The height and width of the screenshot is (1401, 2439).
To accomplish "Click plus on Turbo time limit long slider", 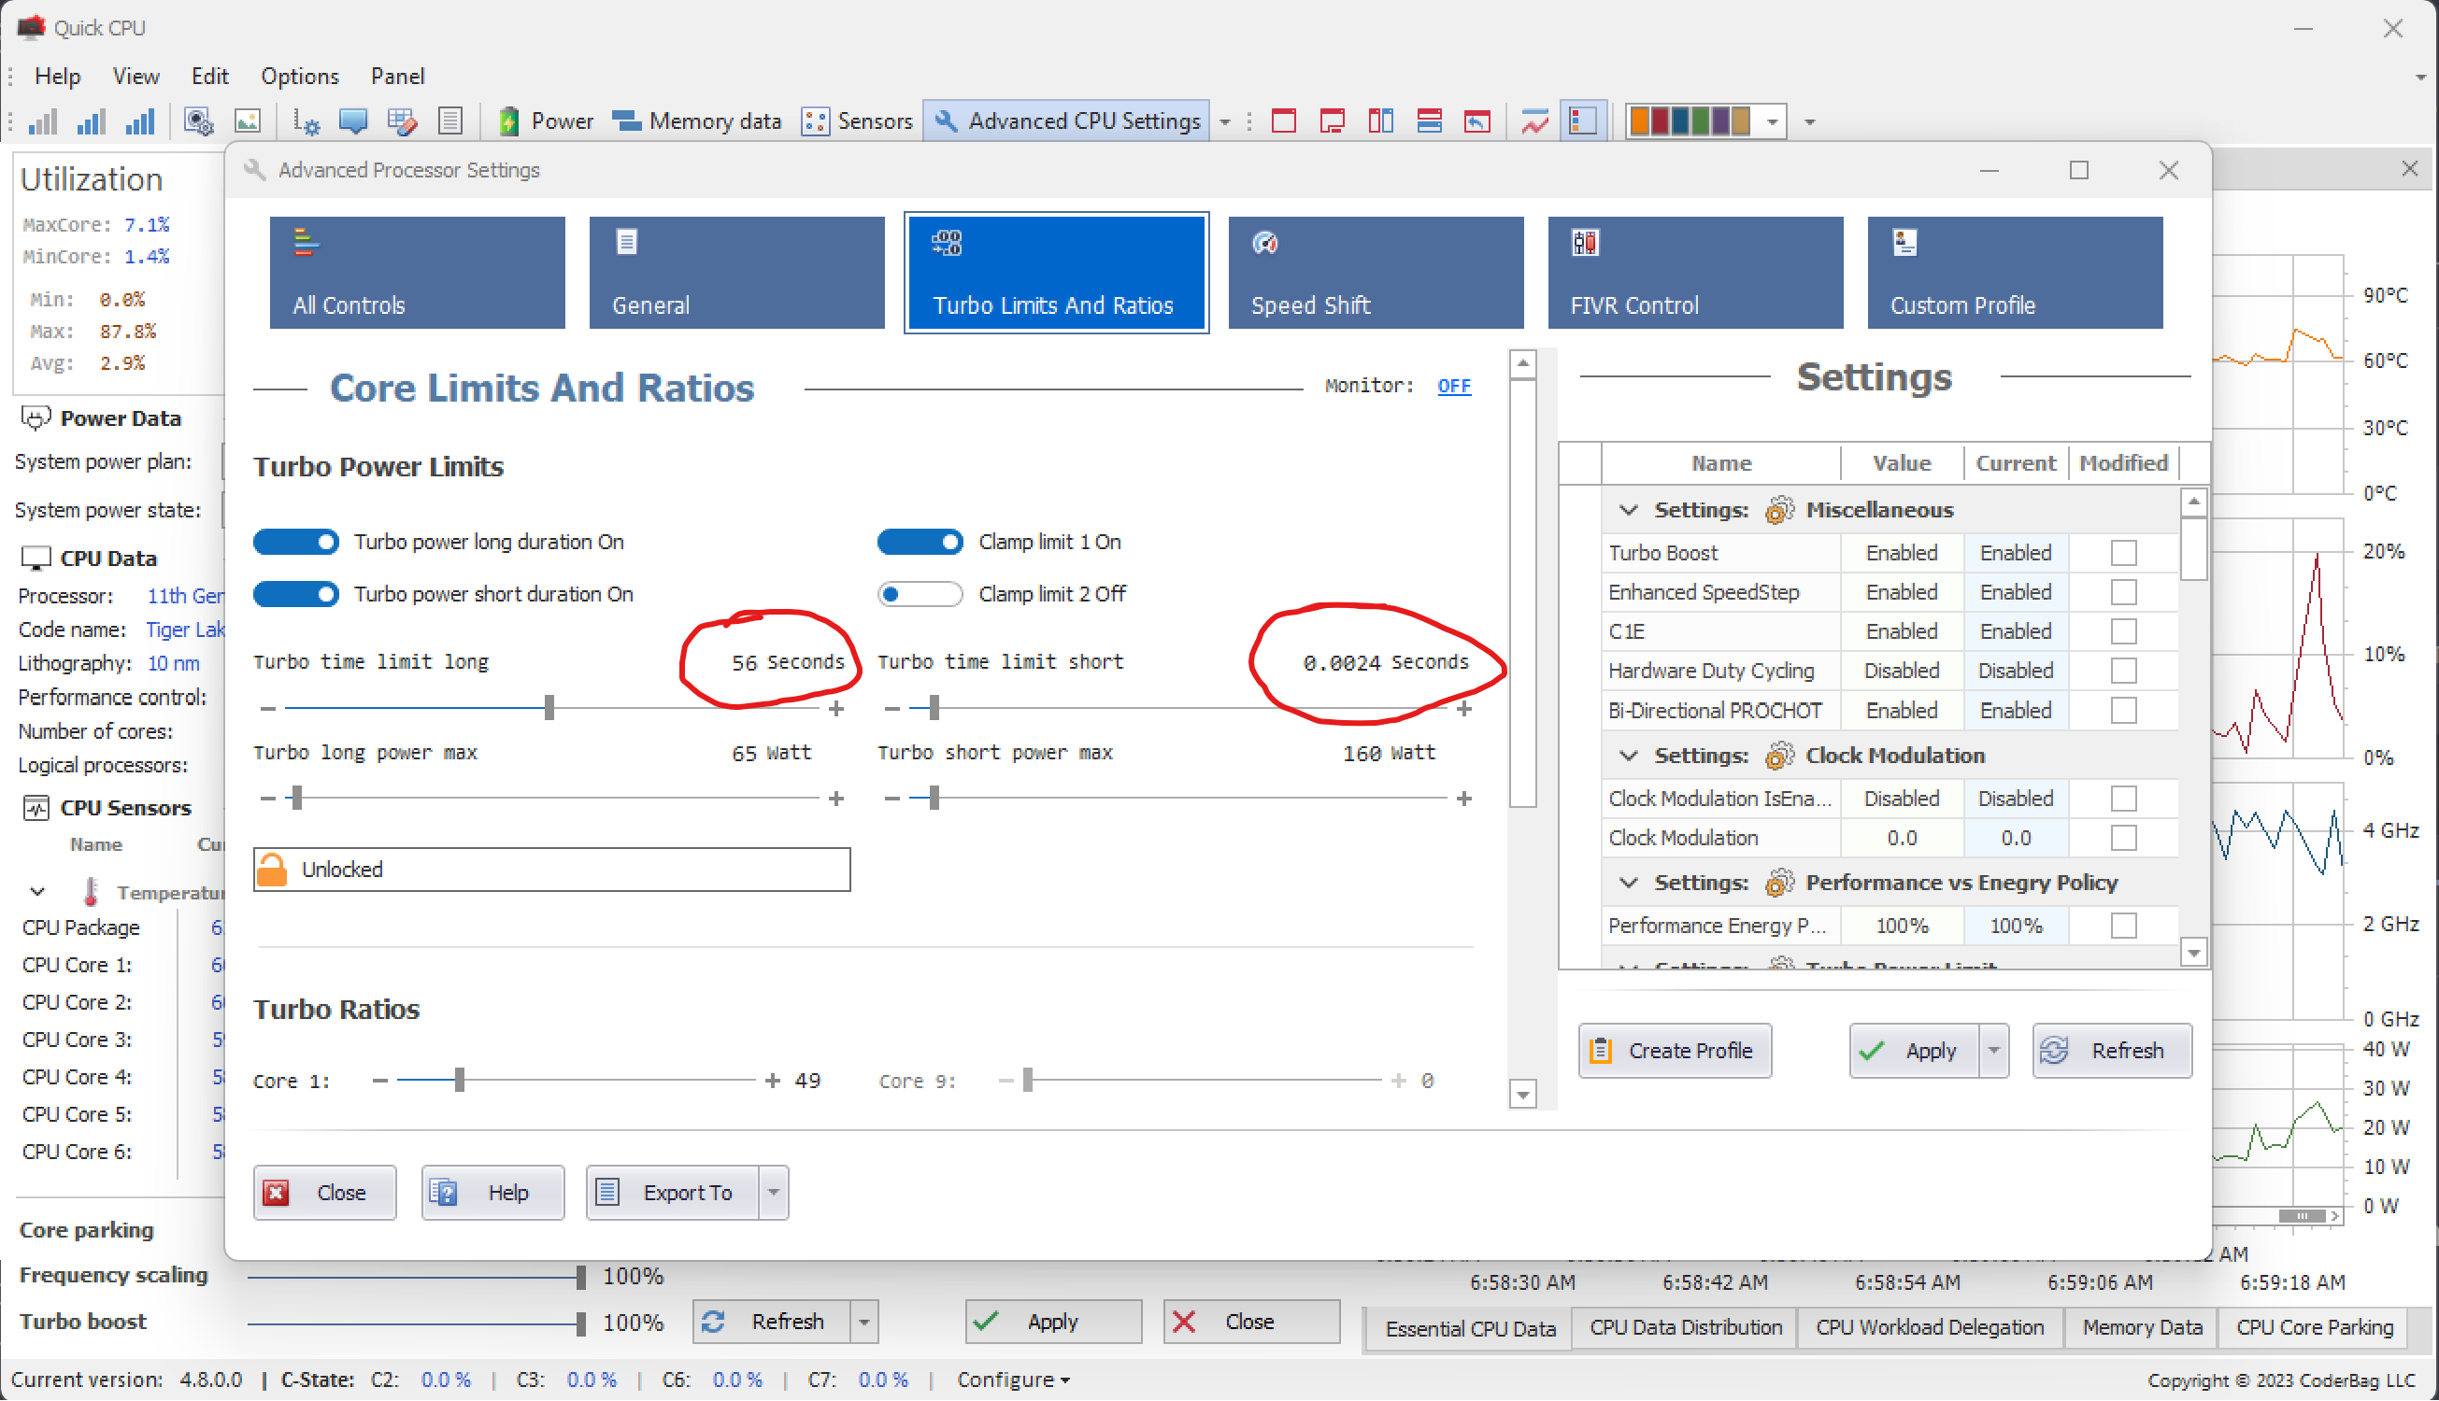I will pyautogui.click(x=836, y=709).
